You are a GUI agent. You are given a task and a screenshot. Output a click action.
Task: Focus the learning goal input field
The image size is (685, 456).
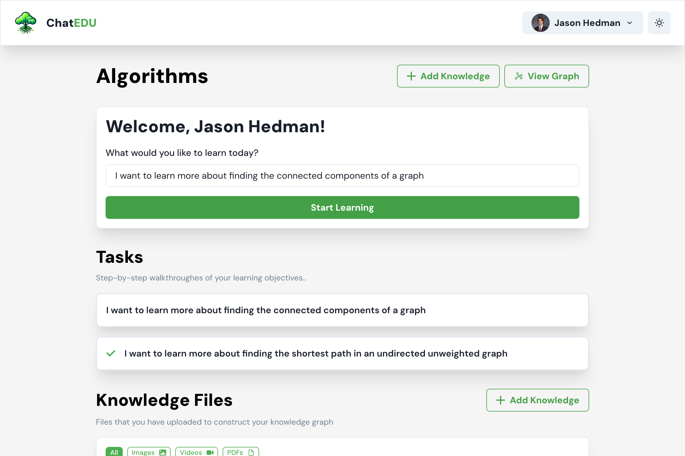tap(342, 176)
